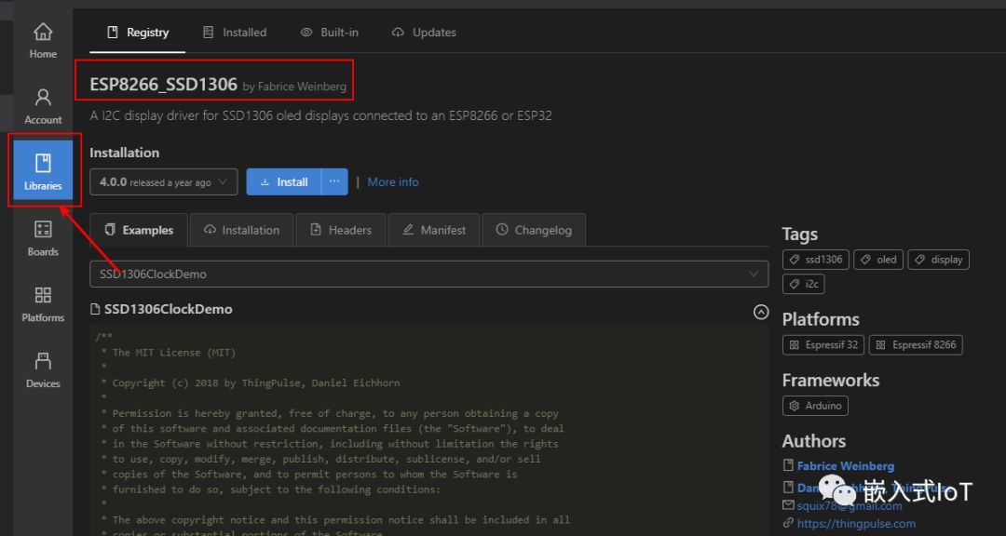
Task: Open the version 4.0.0 dropdown
Action: pos(163,182)
